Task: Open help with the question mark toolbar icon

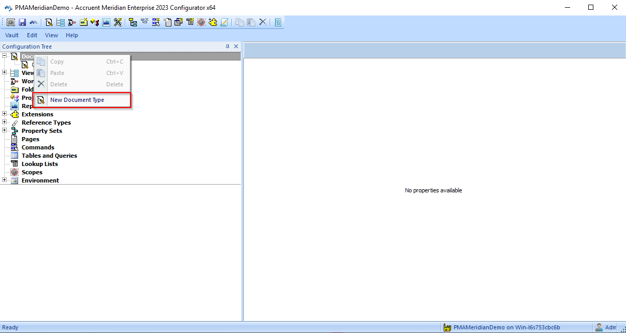Action: [x=278, y=22]
